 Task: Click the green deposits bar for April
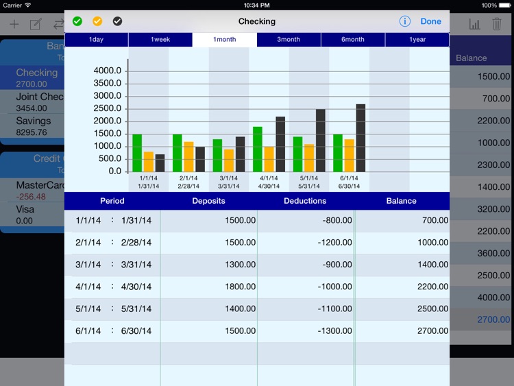click(x=258, y=149)
